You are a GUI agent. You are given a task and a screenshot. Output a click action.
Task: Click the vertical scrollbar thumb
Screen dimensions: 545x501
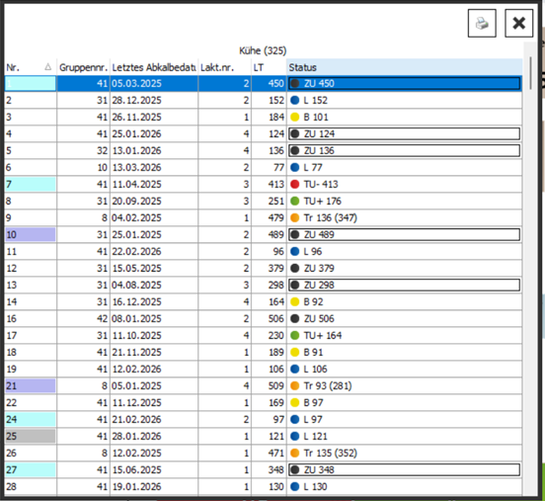point(530,73)
